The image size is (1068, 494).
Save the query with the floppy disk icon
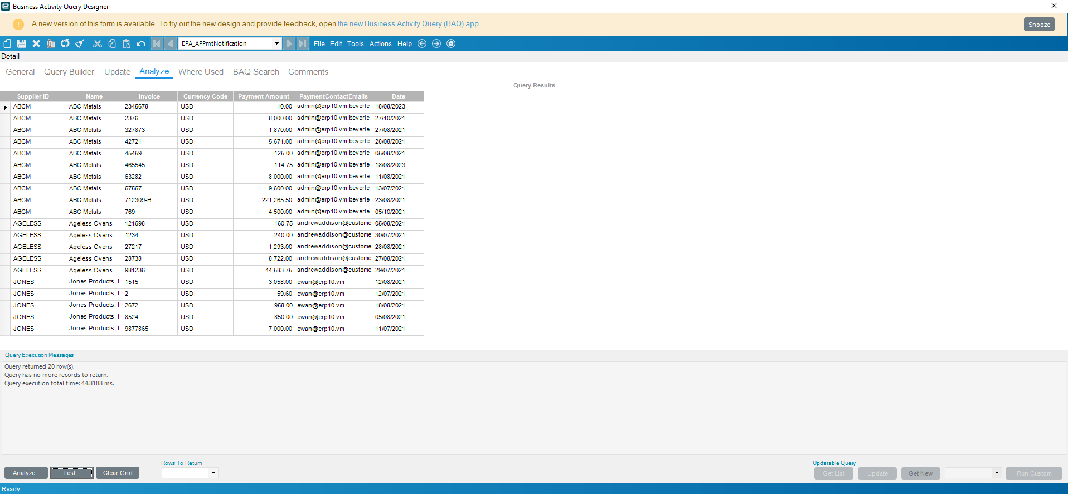22,43
